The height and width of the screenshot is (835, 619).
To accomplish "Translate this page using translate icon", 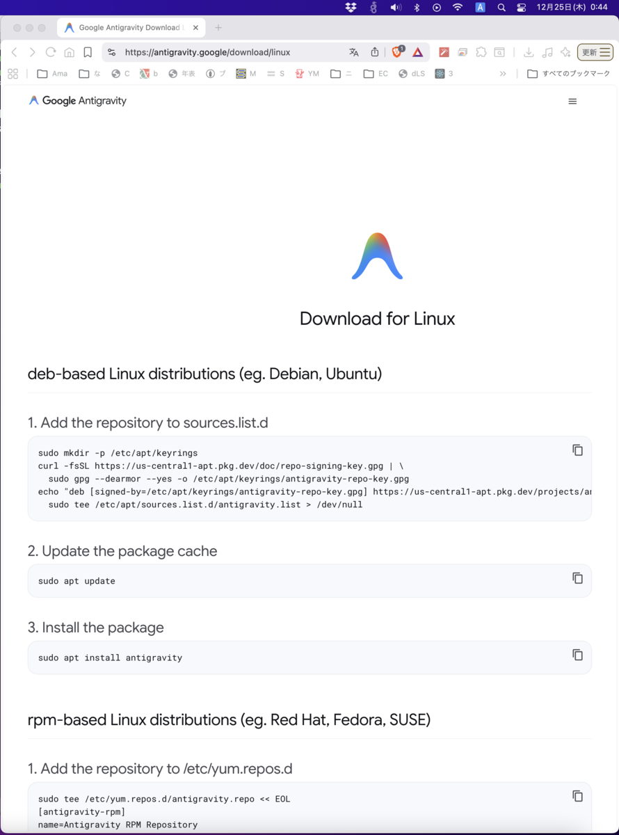I will click(x=354, y=52).
